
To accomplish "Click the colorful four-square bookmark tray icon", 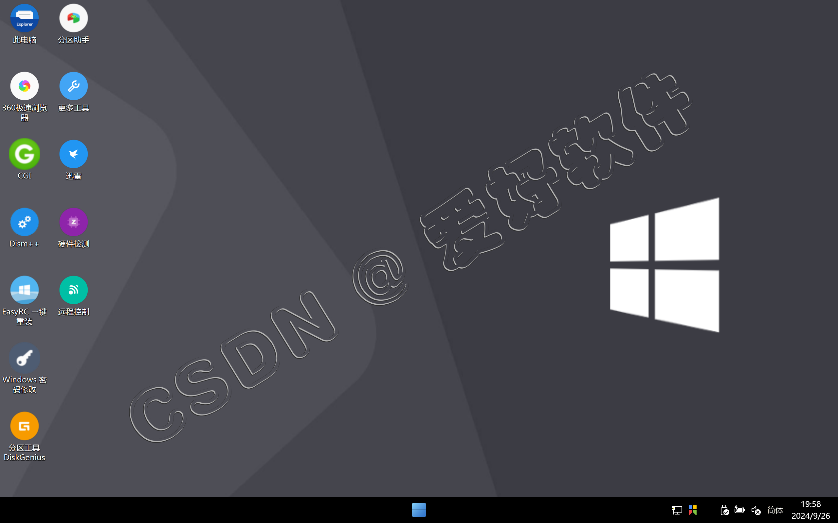I will 693,510.
